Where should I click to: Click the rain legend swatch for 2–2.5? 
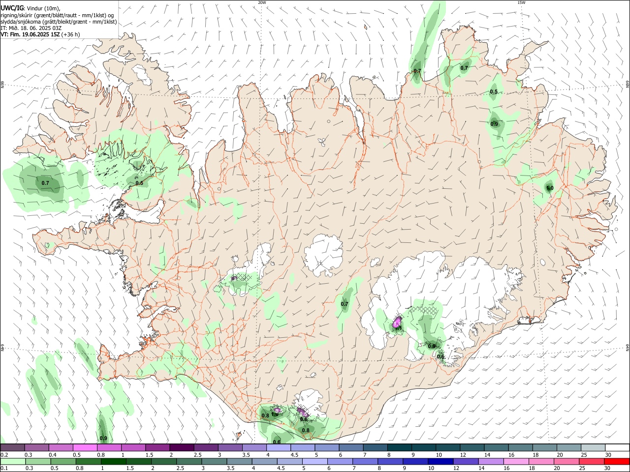[164, 462]
